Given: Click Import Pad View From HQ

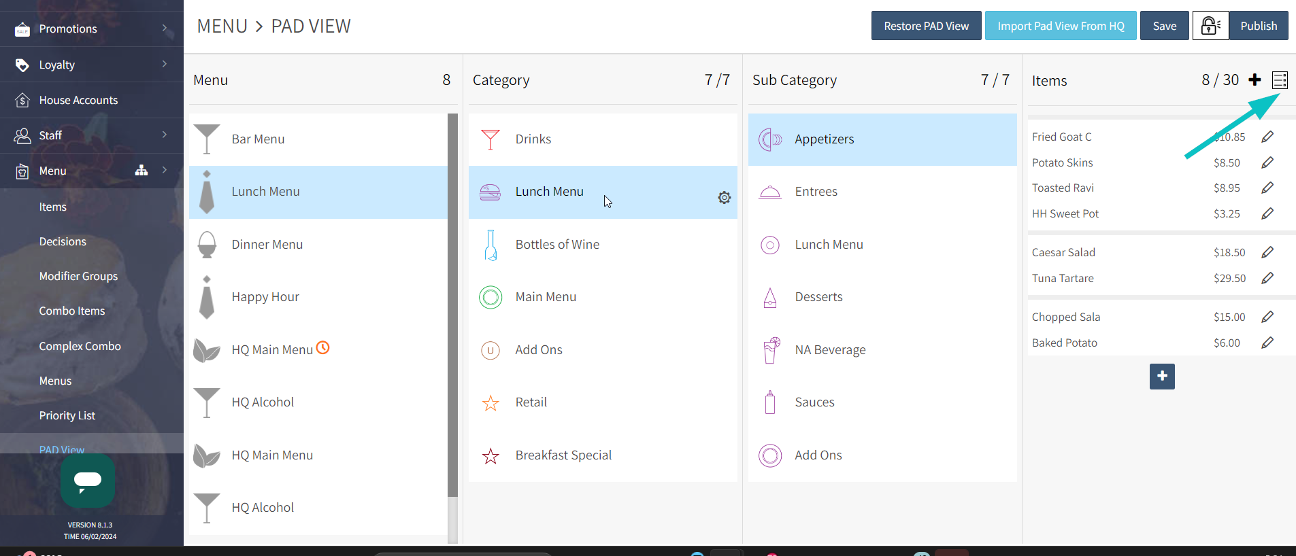Looking at the screenshot, I should click(1060, 26).
